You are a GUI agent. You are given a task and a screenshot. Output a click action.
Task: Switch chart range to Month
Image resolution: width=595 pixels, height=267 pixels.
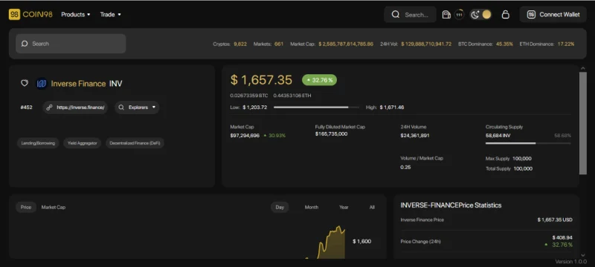pos(311,207)
